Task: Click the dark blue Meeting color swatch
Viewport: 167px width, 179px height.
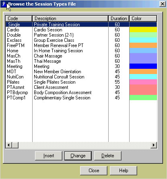Action: pyautogui.click(x=143, y=66)
